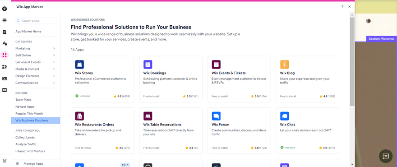The height and width of the screenshot is (167, 397).
Task: Click the Wix Restaurants Orders icon
Action: tap(79, 116)
